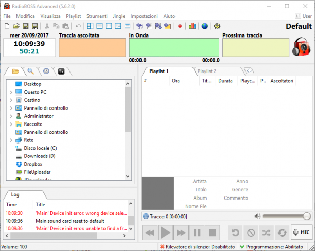This screenshot has height=251, width=315.
Task: Select the second window layout icon
Action: 99,26
